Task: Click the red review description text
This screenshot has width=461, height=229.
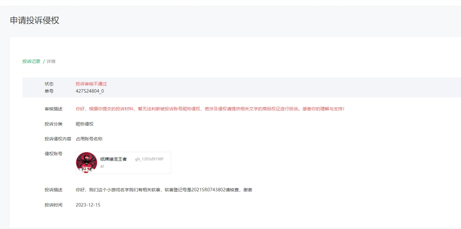Action: coord(210,109)
